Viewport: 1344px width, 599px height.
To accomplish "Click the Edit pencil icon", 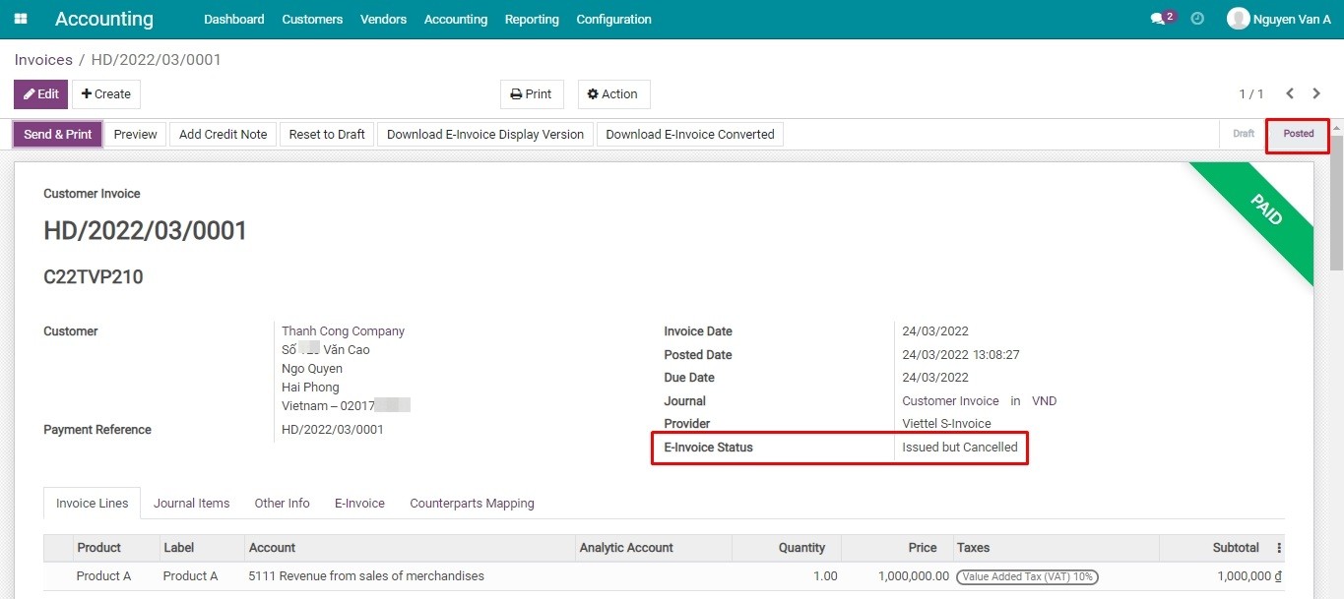I will click(x=28, y=93).
